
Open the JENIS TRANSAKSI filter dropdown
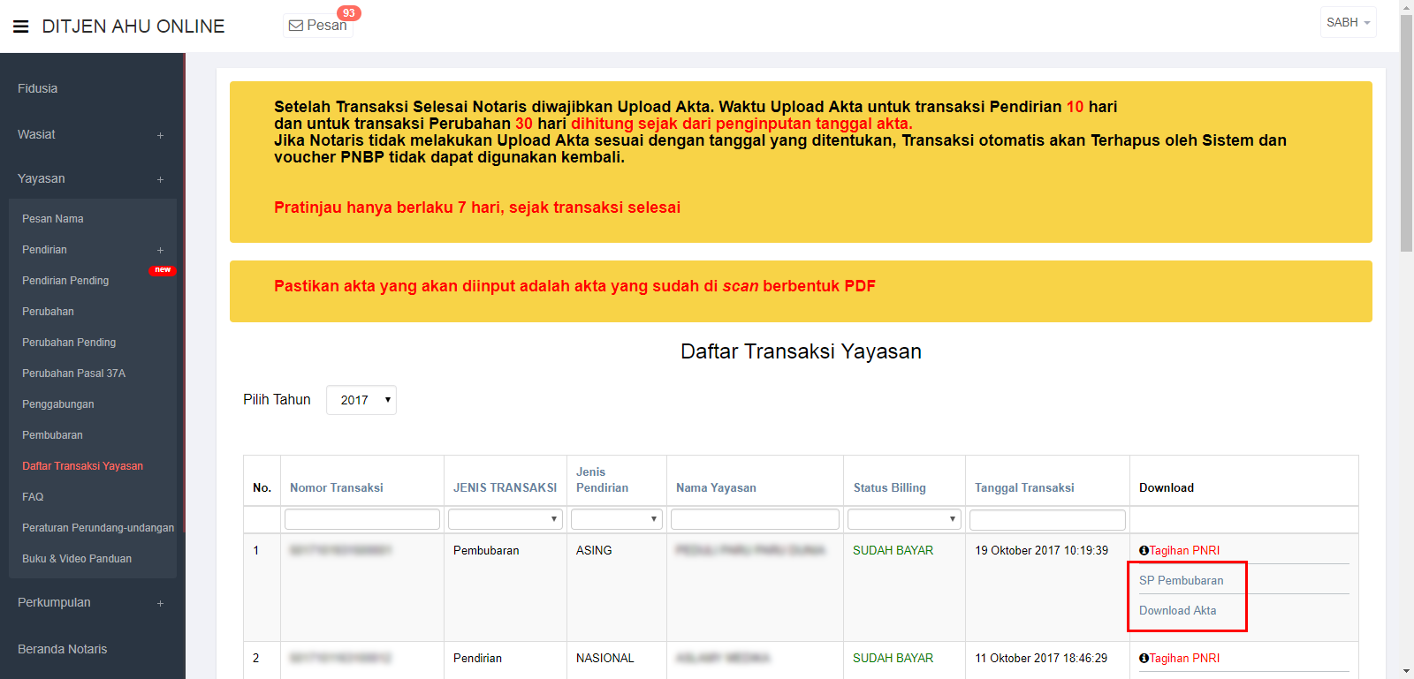click(505, 519)
